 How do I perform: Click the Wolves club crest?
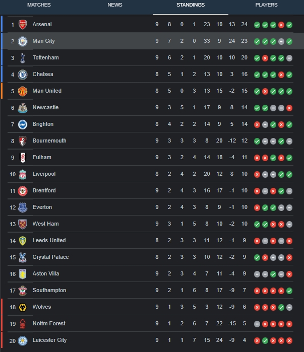pos(23,307)
